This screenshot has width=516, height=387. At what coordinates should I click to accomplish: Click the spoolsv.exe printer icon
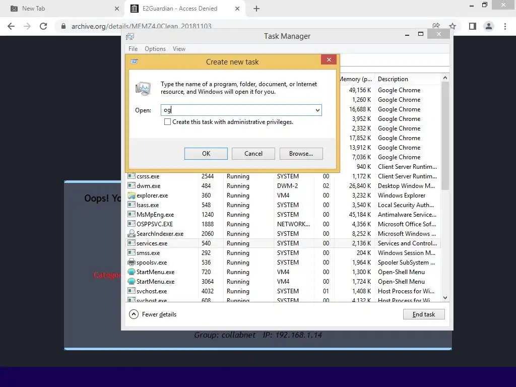(132, 262)
